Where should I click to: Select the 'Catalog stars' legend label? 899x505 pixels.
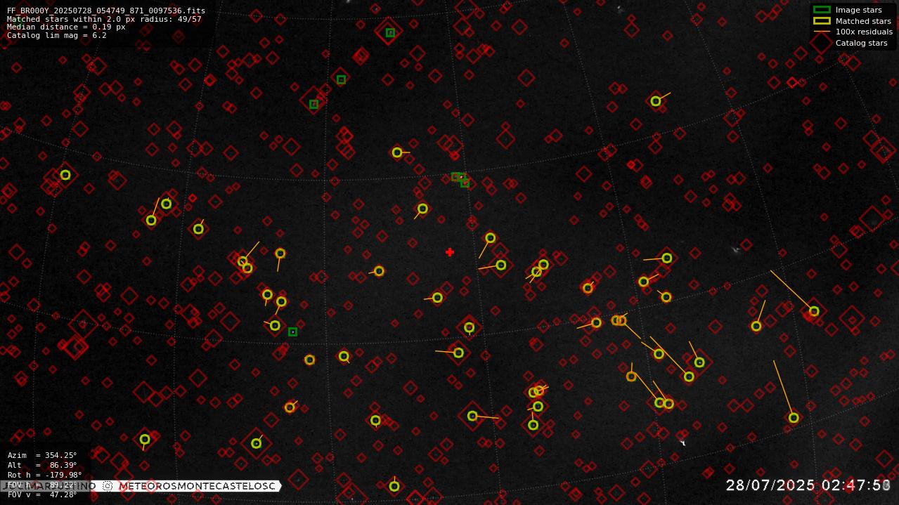point(861,43)
